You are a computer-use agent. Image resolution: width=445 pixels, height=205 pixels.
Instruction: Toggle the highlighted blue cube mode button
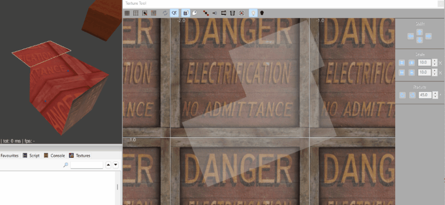point(185,13)
